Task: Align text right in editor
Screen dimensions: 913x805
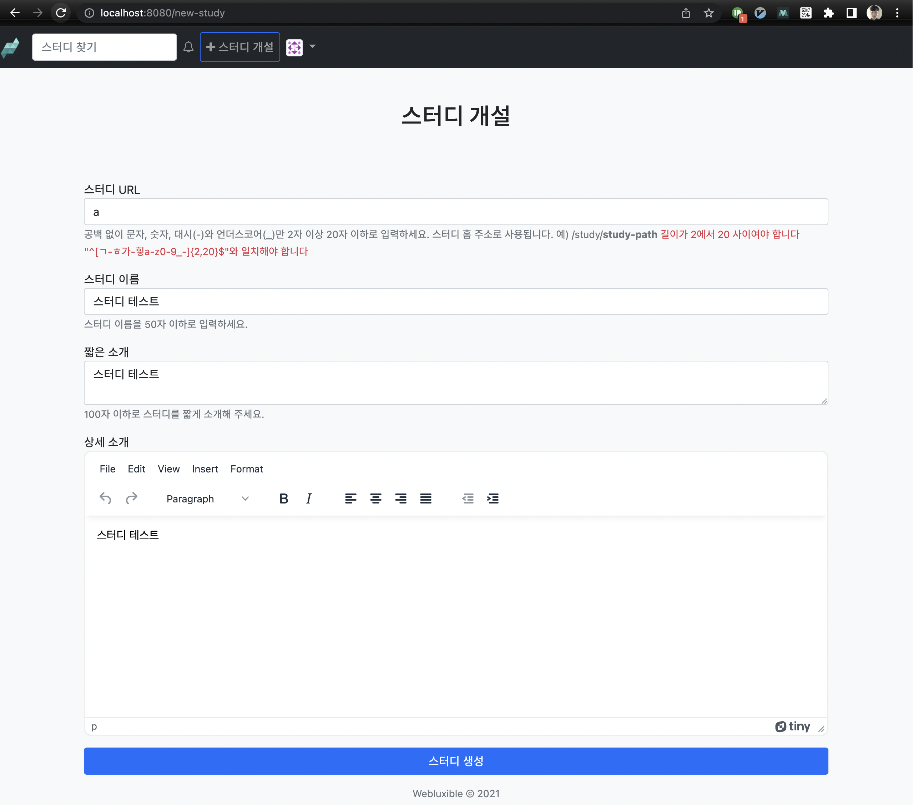Action: click(401, 498)
